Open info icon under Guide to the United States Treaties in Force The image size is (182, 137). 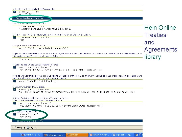15,67
